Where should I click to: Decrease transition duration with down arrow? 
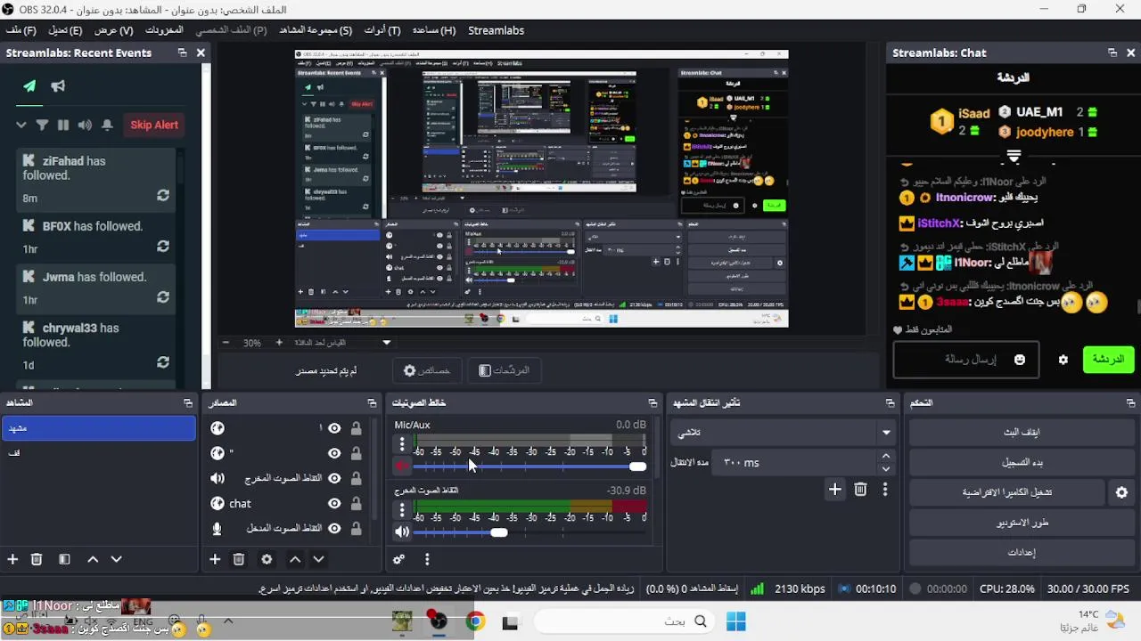click(x=885, y=469)
